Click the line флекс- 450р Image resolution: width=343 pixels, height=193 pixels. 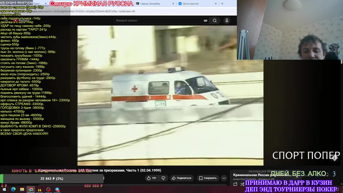coord(10,41)
